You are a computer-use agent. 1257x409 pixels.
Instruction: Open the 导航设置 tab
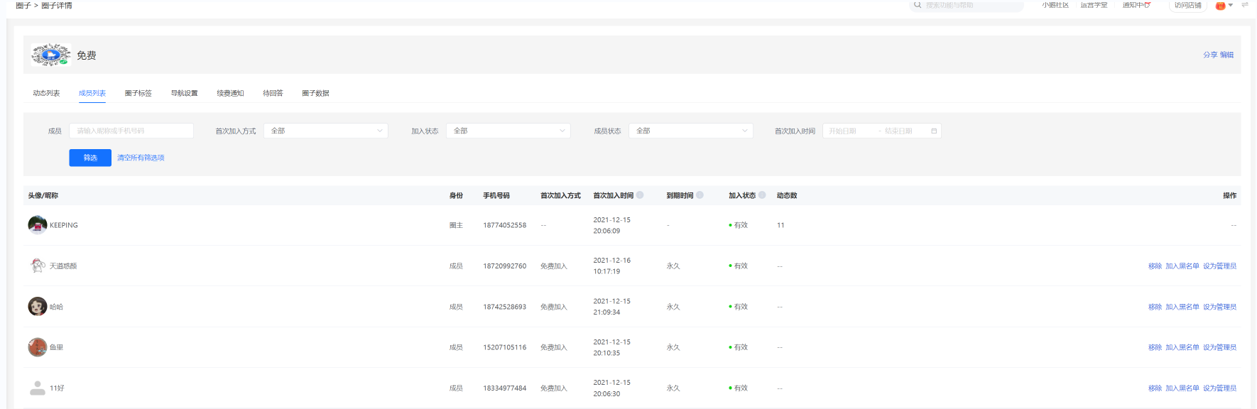click(184, 93)
